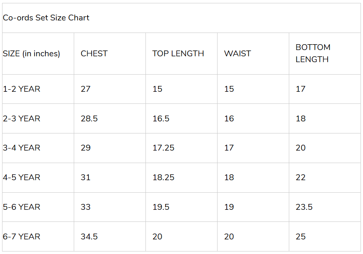Click chest value 28.5 for 2-3 Year
The height and width of the screenshot is (254, 363).
(89, 119)
